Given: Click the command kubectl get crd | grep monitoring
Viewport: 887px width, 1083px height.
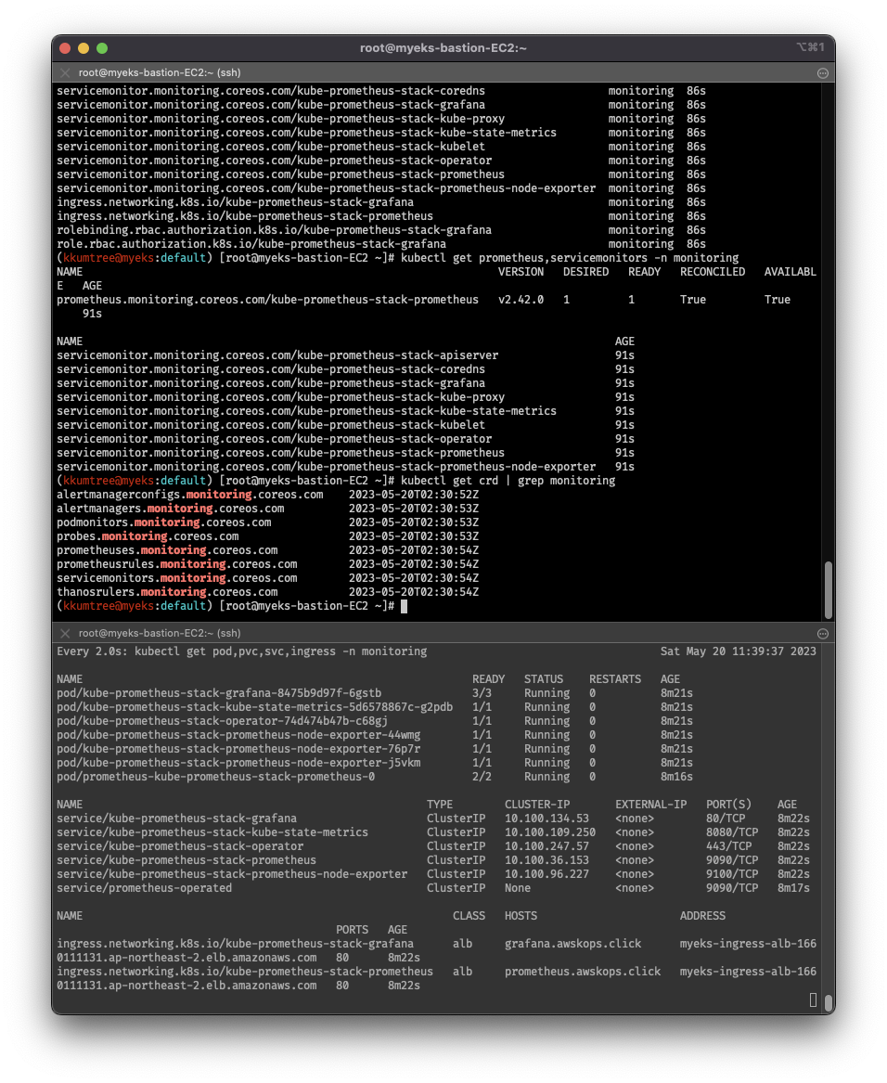Looking at the screenshot, I should click(x=508, y=481).
